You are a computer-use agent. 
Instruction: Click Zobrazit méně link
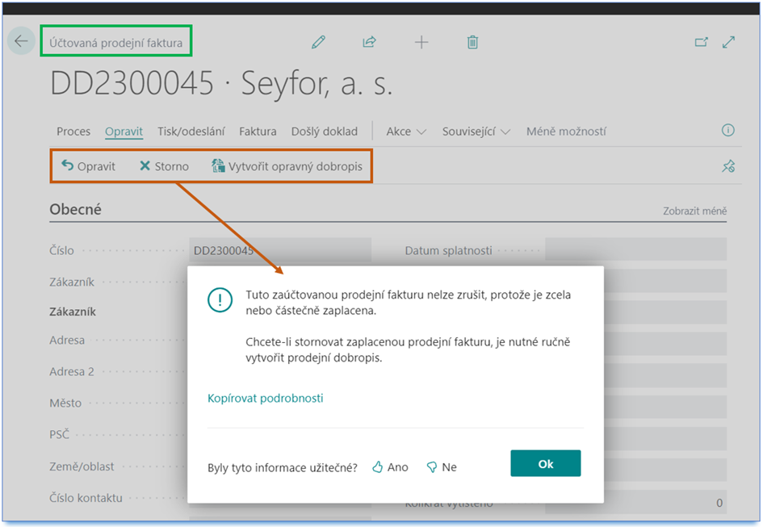694,211
